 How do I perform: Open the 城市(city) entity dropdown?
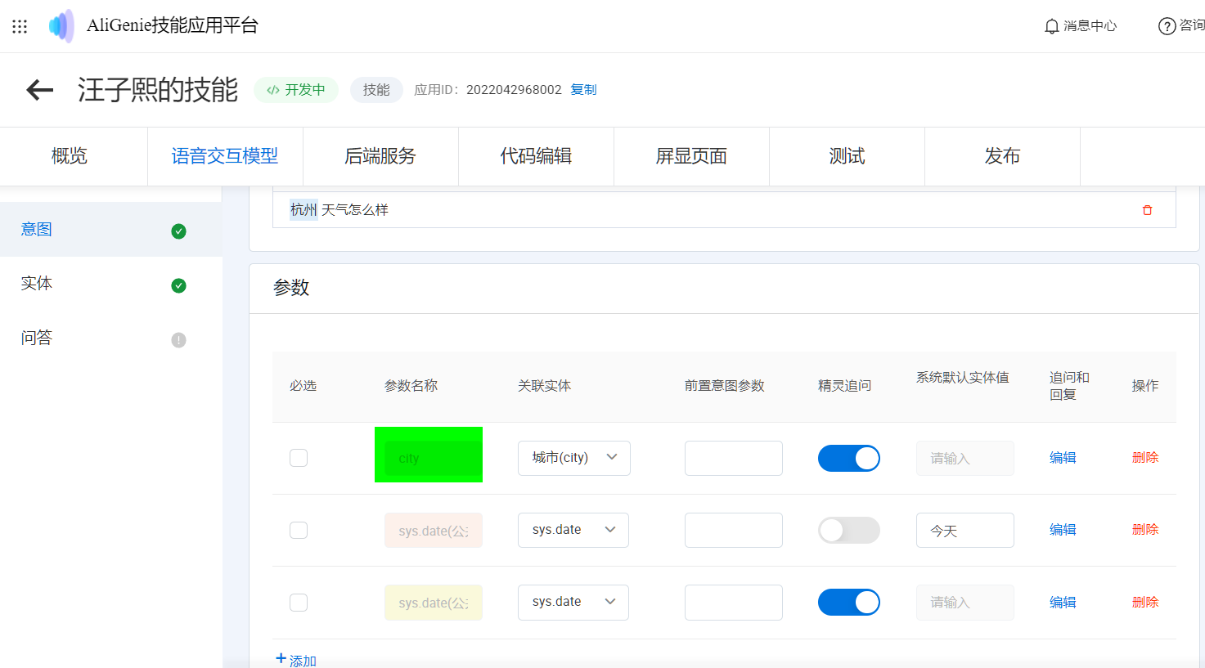tap(574, 458)
